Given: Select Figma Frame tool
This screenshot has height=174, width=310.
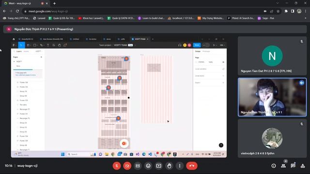Looking at the screenshot, I should [x=28, y=45].
